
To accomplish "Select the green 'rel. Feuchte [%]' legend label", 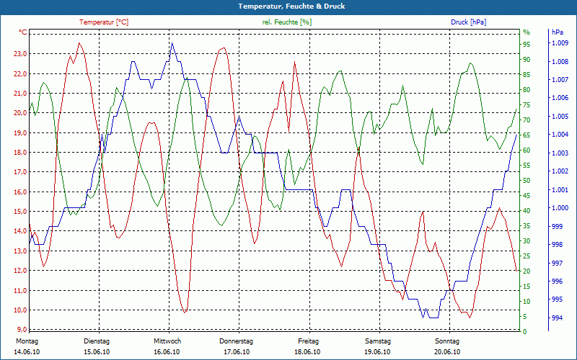I will click(x=287, y=22).
